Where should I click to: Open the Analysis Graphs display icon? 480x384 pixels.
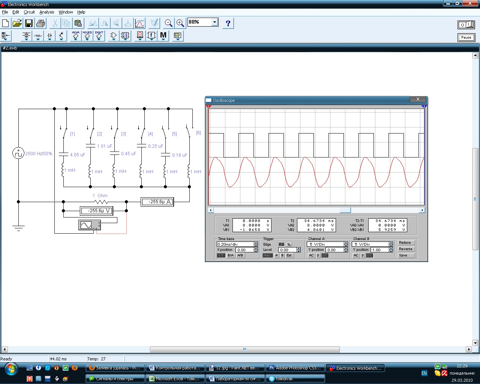139,24
